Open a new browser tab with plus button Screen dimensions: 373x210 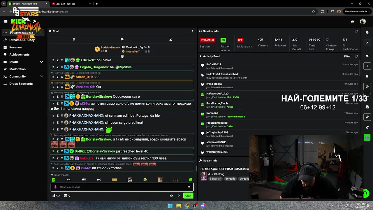(96, 4)
